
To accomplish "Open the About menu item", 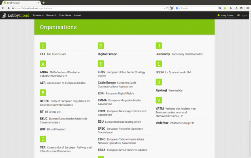I will point(77,15).
